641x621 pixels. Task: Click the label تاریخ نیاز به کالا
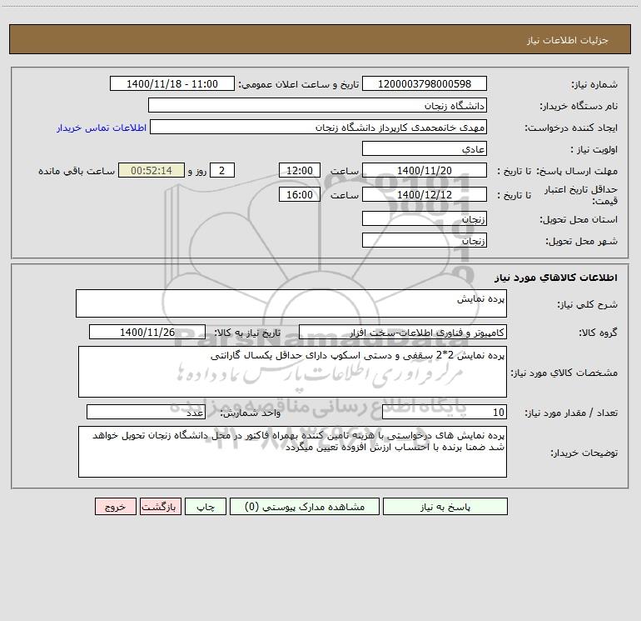pos(247,333)
